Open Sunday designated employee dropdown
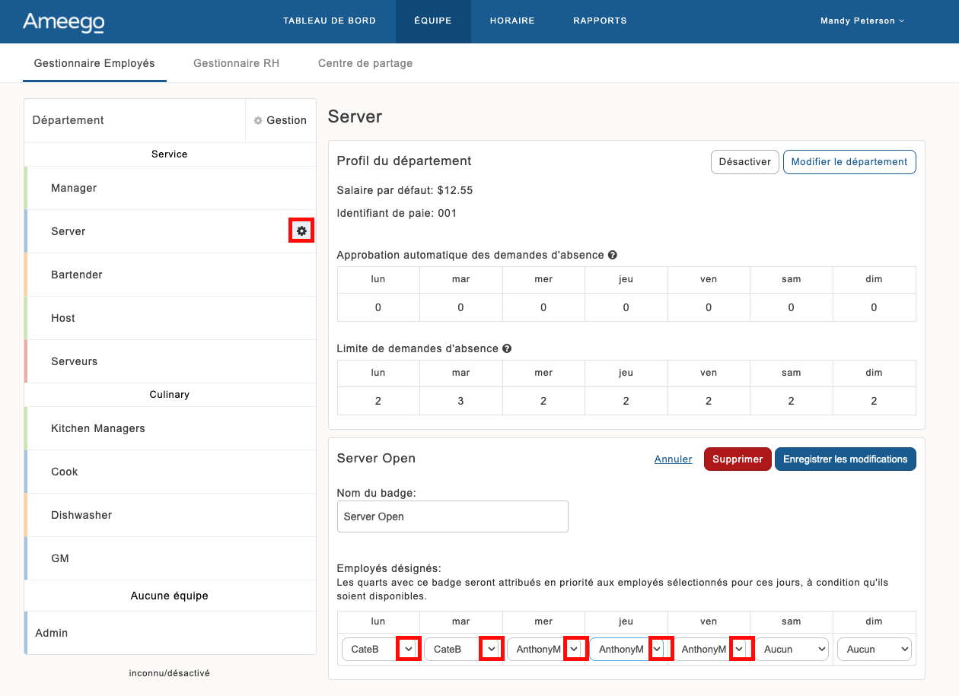 874,649
